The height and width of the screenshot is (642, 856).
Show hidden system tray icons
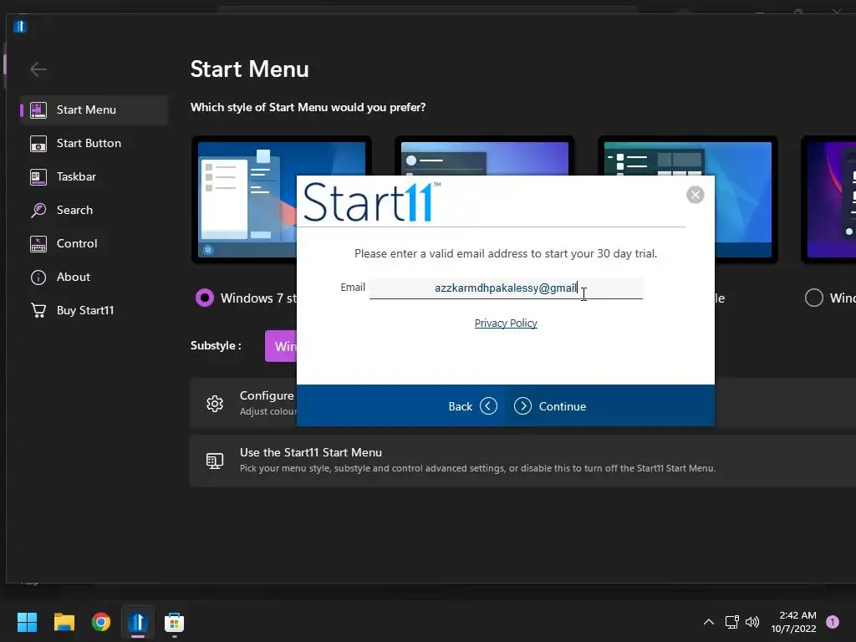pyautogui.click(x=708, y=622)
